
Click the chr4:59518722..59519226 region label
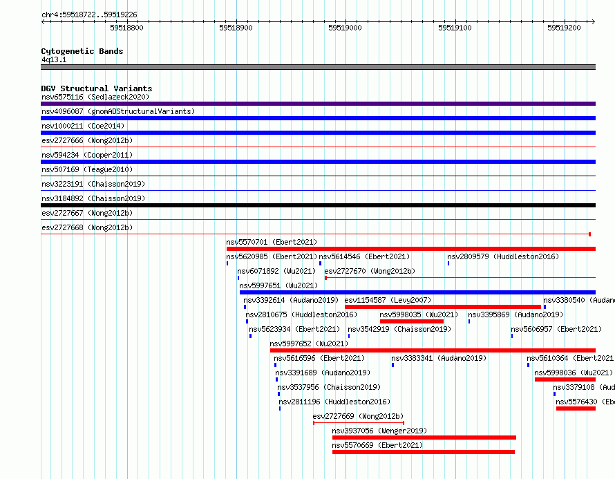(x=89, y=15)
